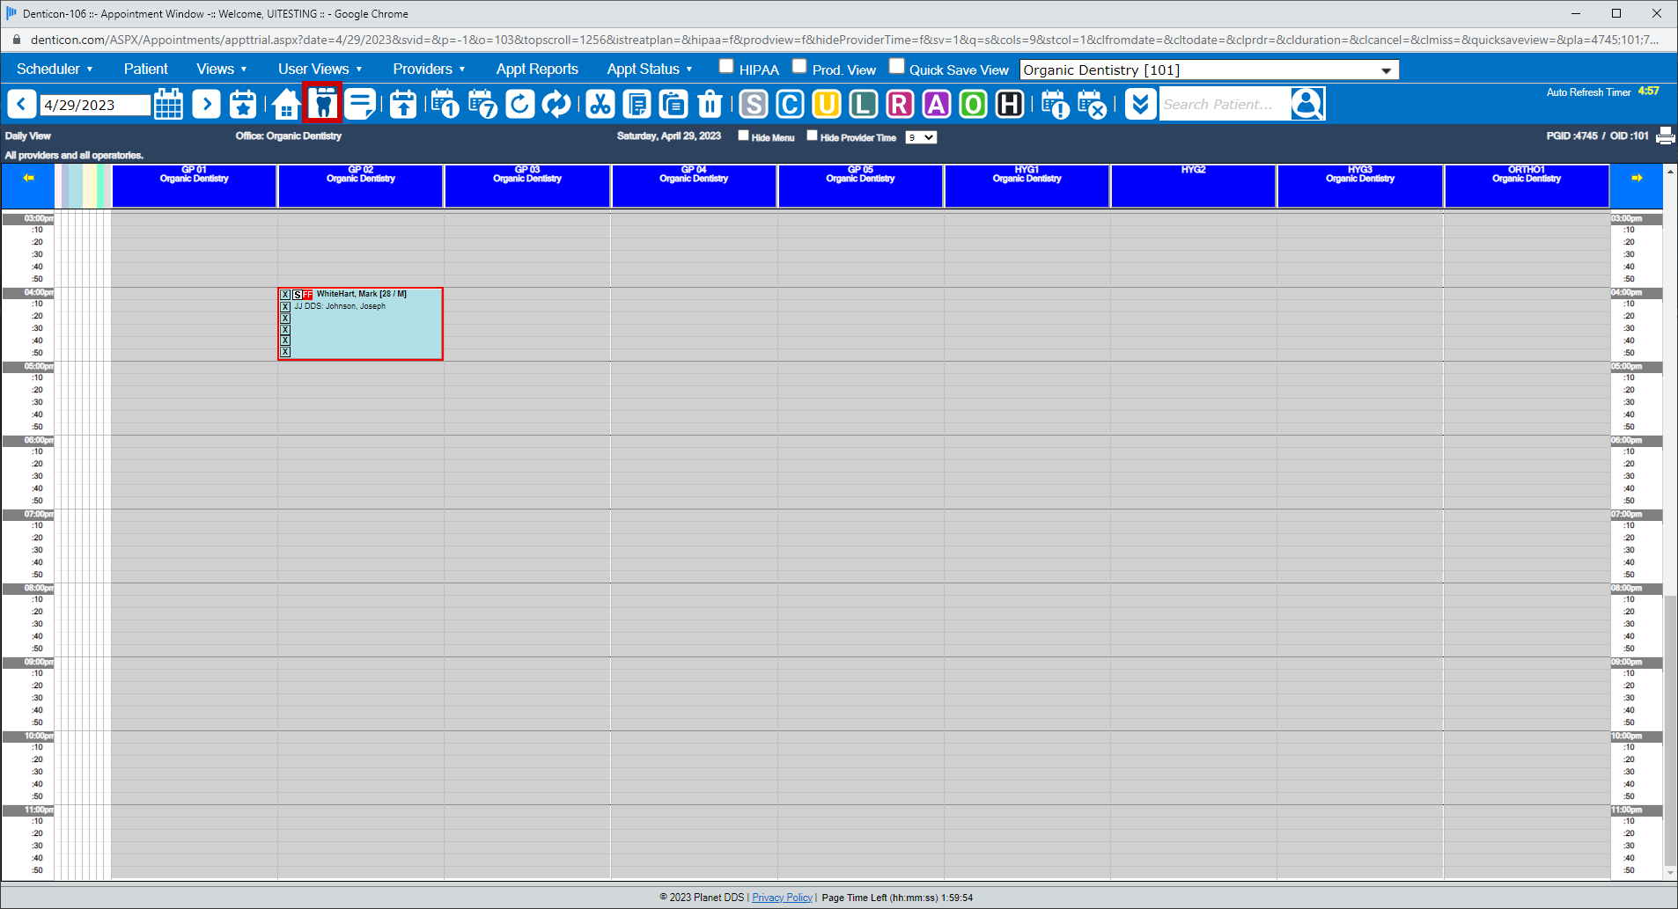1678x909 pixels.
Task: Select the tooth appointment icon in toolbar
Action: tap(324, 104)
